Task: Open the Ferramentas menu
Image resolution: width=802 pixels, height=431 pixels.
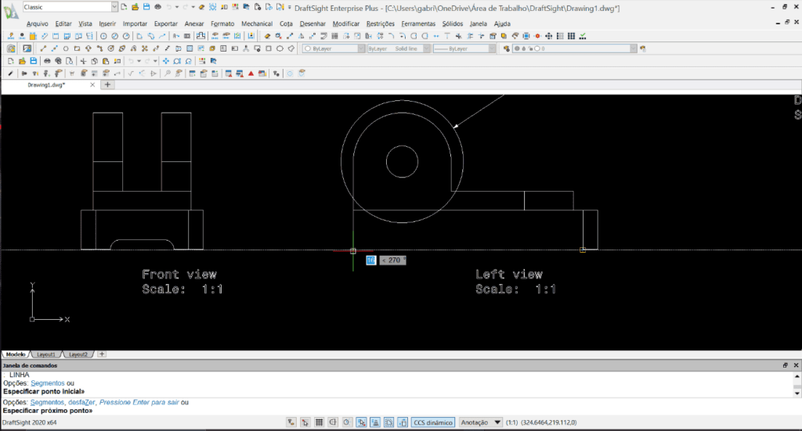Action: point(418,23)
